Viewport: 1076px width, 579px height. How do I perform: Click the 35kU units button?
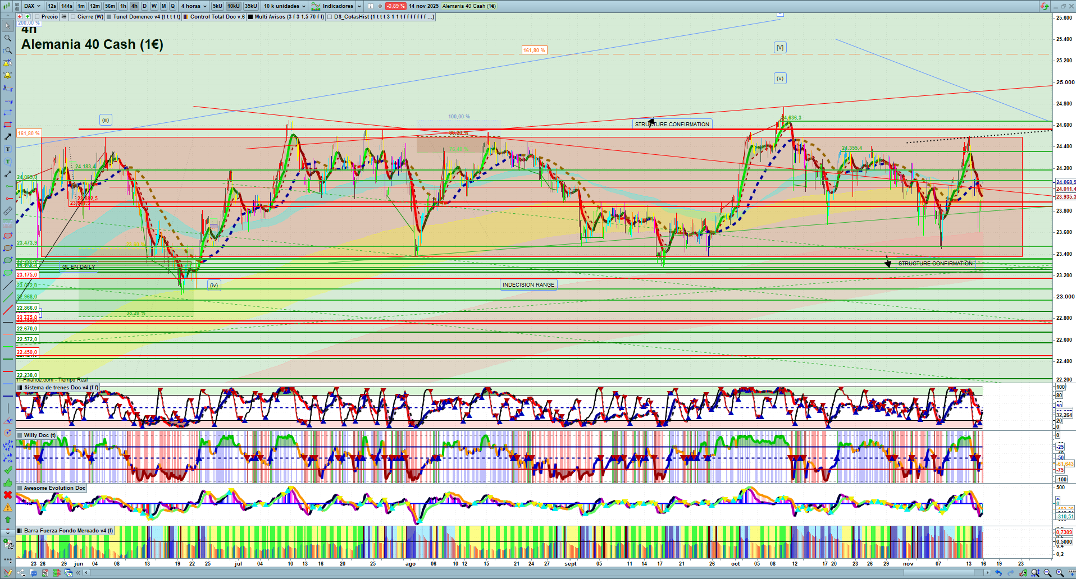pos(250,6)
